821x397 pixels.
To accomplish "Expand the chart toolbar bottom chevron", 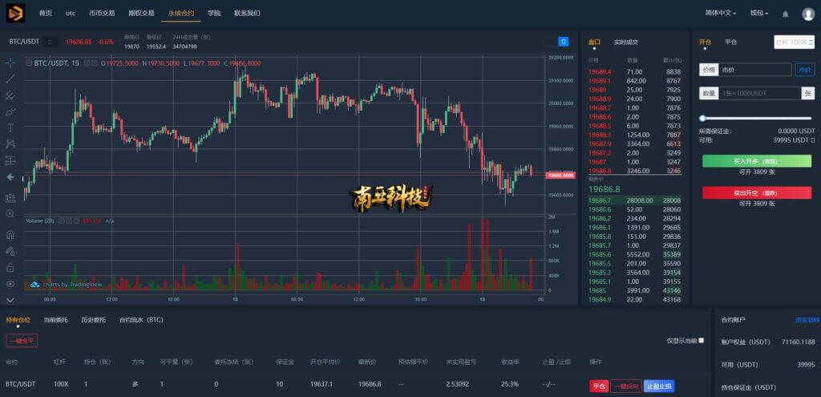I will [10, 300].
